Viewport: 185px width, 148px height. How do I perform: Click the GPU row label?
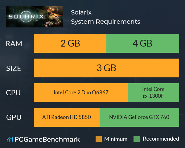coord(14,117)
